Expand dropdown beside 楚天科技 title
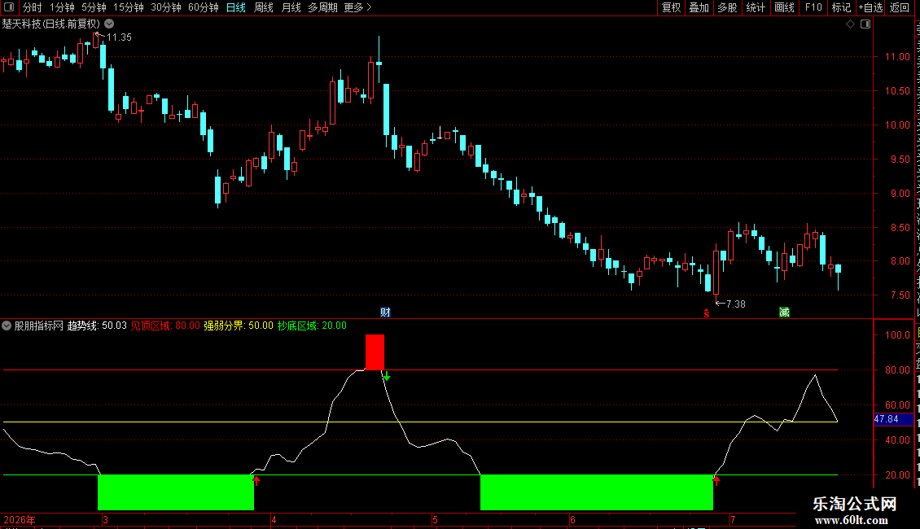 click(x=109, y=24)
